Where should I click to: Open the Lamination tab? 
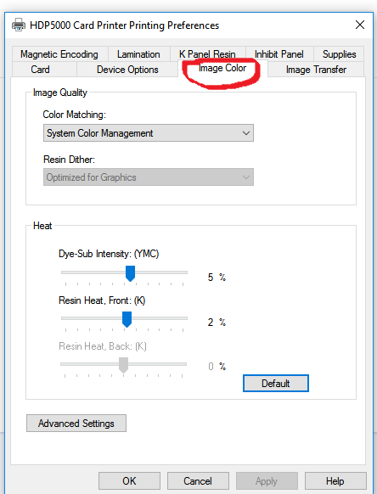coord(138,54)
